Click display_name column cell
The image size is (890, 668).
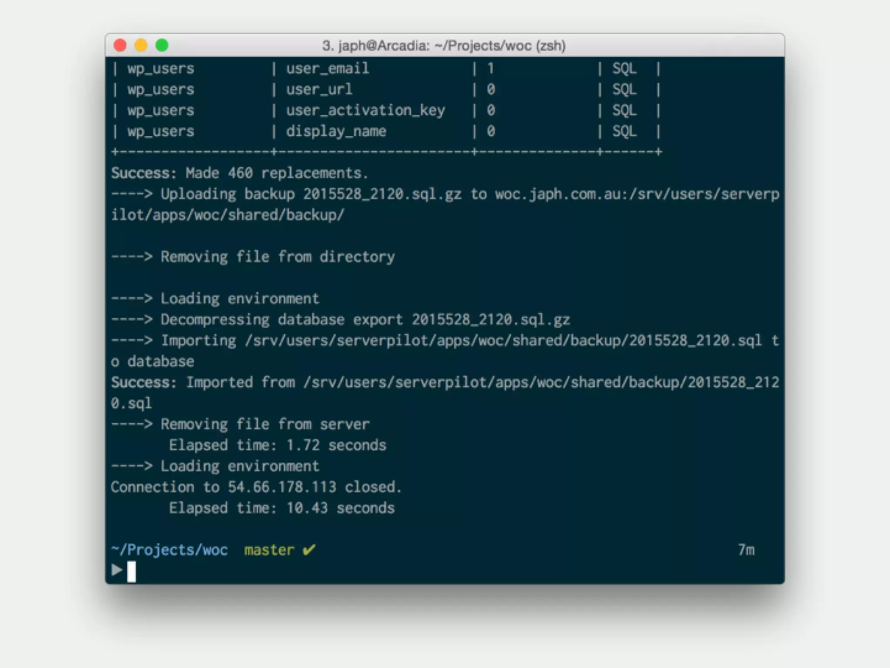(336, 131)
